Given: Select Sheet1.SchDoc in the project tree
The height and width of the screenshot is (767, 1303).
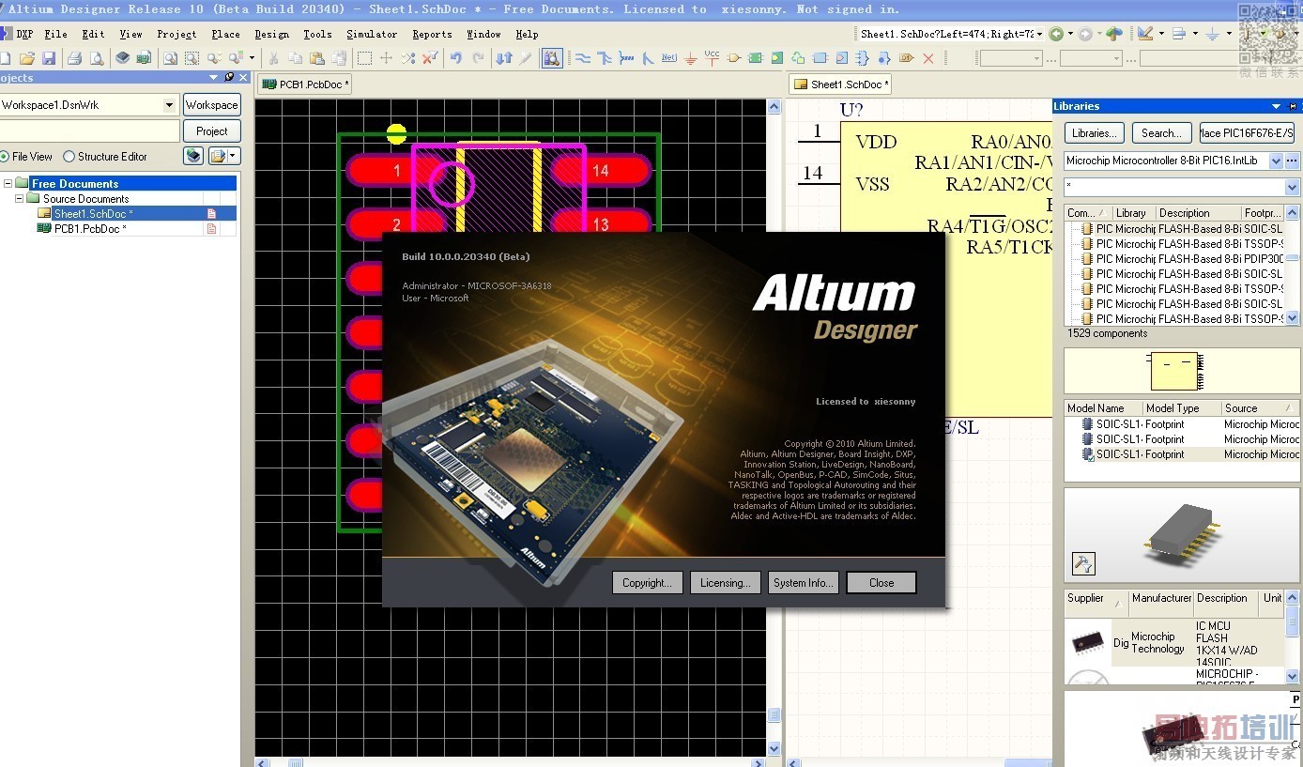Looking at the screenshot, I should (x=93, y=214).
